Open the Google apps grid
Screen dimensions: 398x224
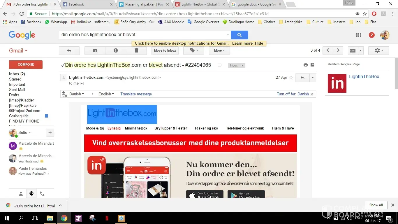coord(359,35)
